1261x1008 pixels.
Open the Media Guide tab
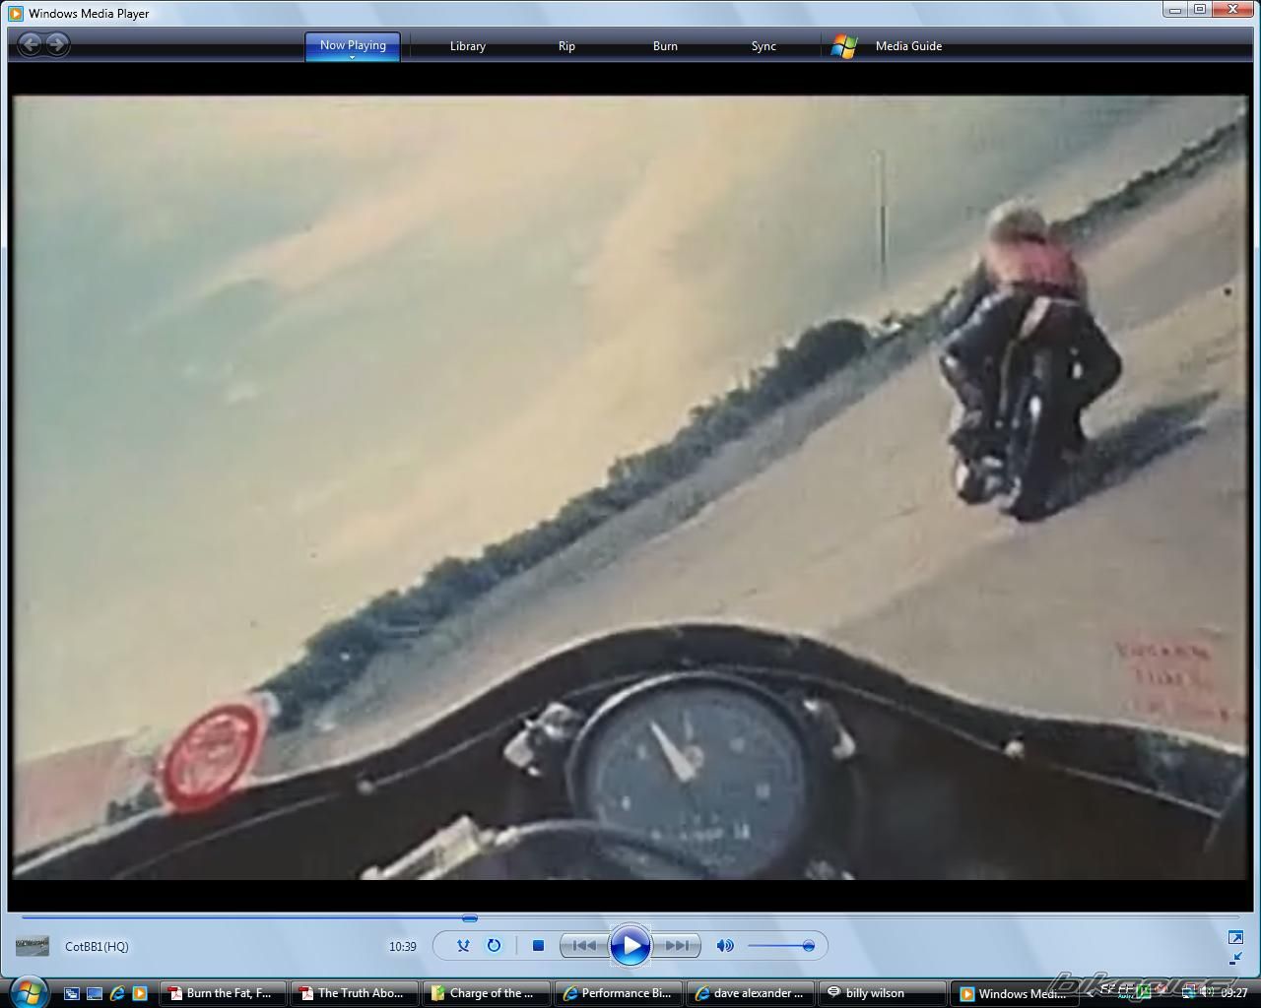point(908,46)
